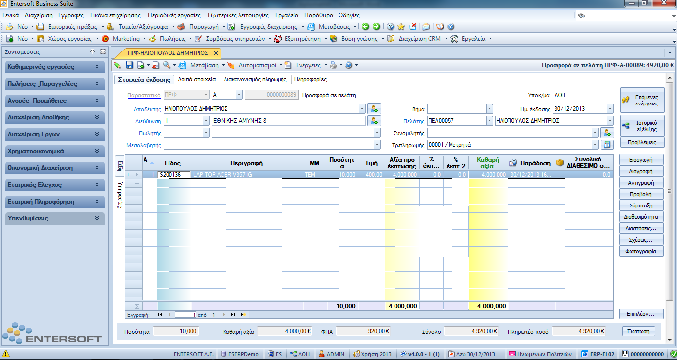Click the Φωτογραφία button
Screen dimensions: 678x360
(x=641, y=251)
